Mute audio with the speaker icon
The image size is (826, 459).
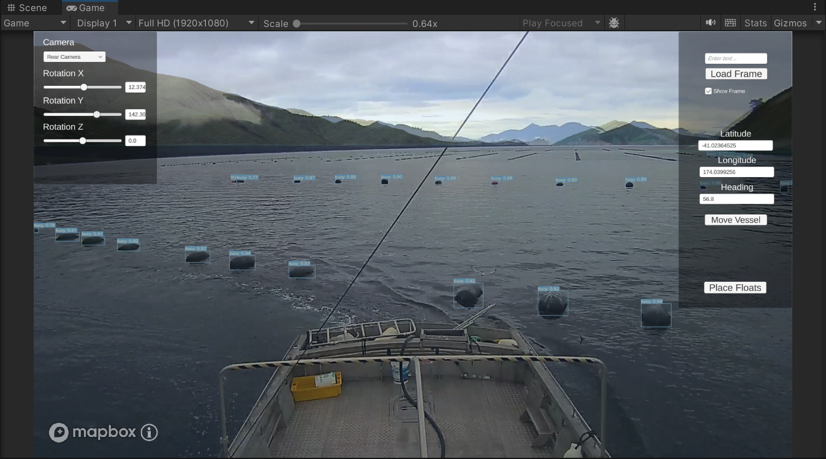pos(711,23)
